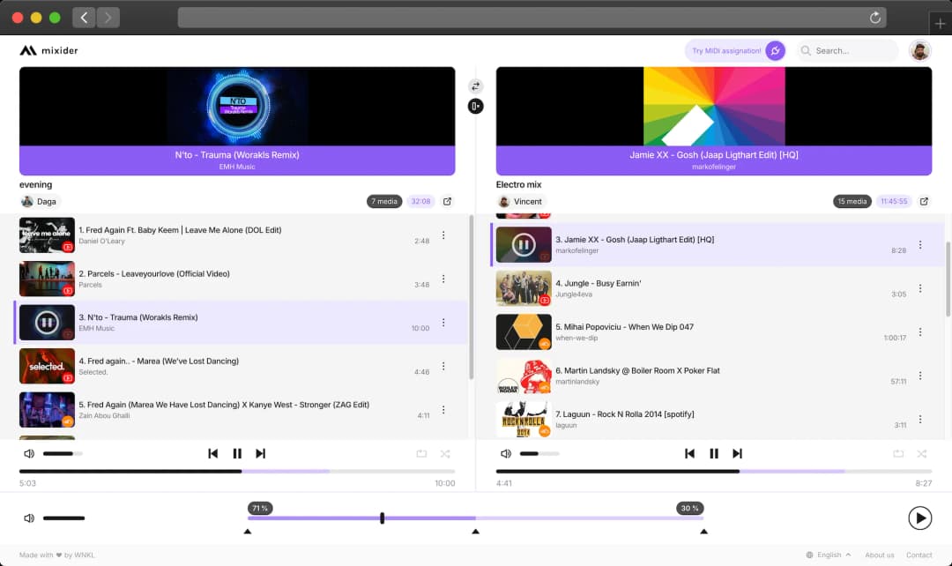The width and height of the screenshot is (952, 566).
Task: Open the evening playlist via its external-link icon
Action: (x=447, y=201)
